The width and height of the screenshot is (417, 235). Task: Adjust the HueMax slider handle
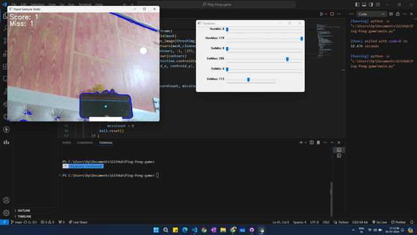click(302, 39)
